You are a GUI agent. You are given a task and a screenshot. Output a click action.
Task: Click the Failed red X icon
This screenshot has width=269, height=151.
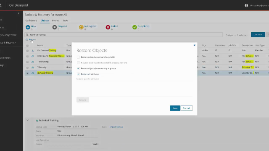pos(108,27)
